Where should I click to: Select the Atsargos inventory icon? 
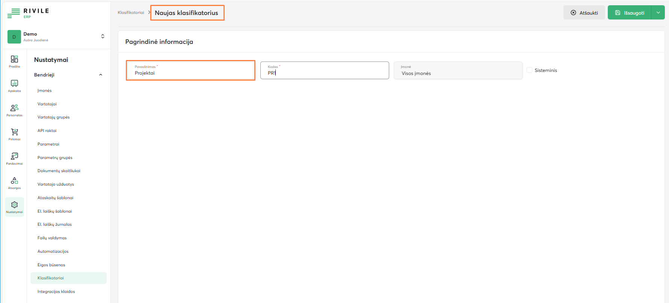coord(14,182)
